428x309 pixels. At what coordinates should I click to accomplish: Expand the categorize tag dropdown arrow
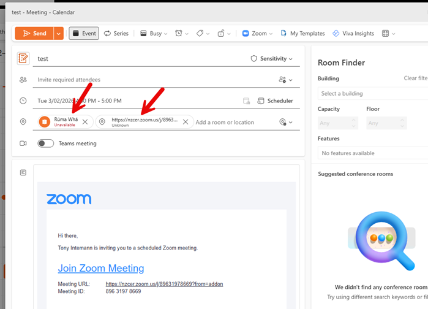pyautogui.click(x=208, y=34)
